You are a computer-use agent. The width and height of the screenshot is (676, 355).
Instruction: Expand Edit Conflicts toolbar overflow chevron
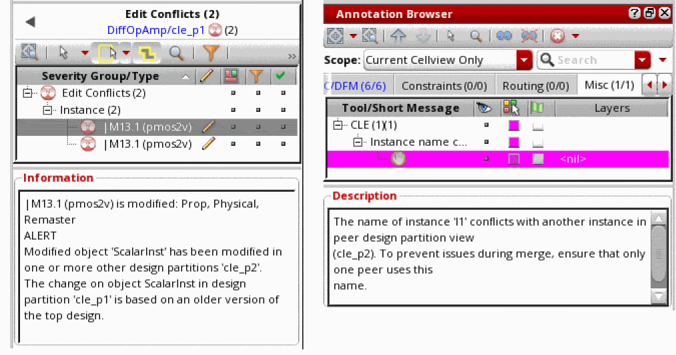point(292,56)
